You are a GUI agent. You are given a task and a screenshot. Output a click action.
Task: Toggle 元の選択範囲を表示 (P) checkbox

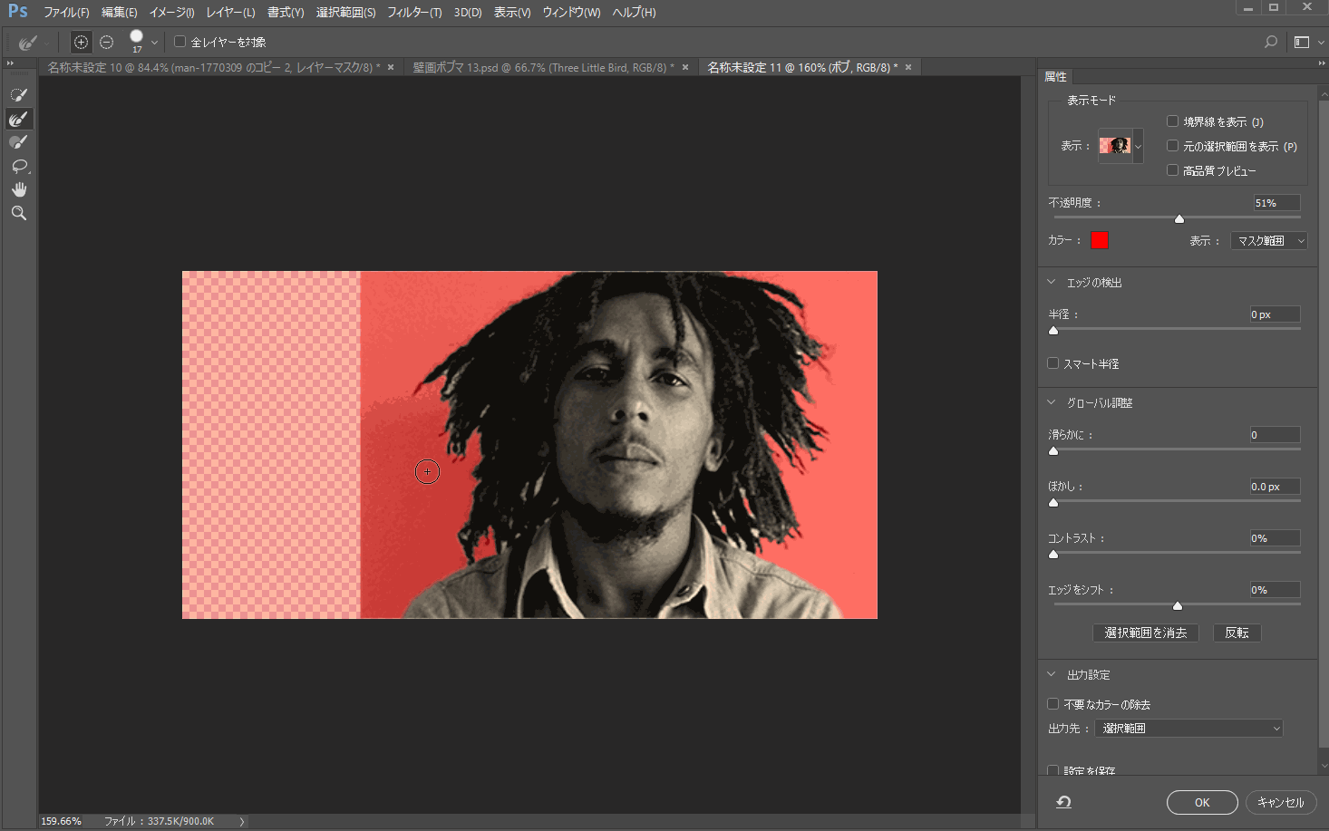click(1172, 146)
